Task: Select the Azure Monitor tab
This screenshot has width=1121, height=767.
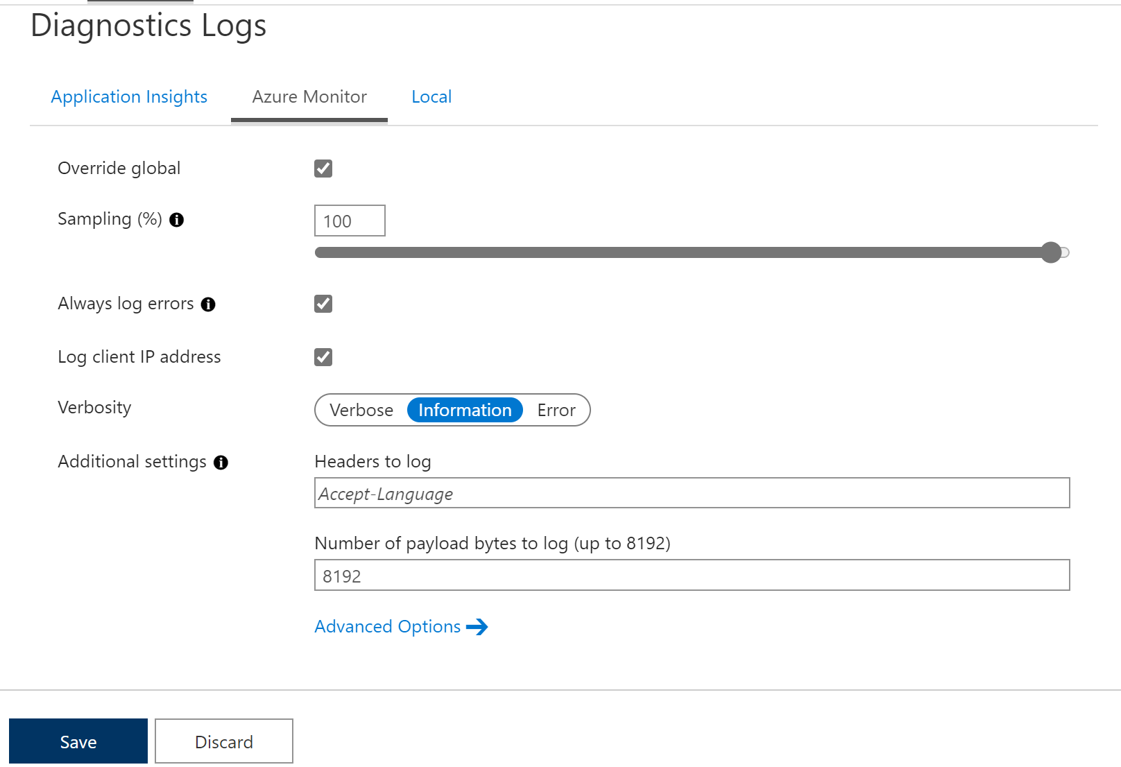Action: [309, 97]
